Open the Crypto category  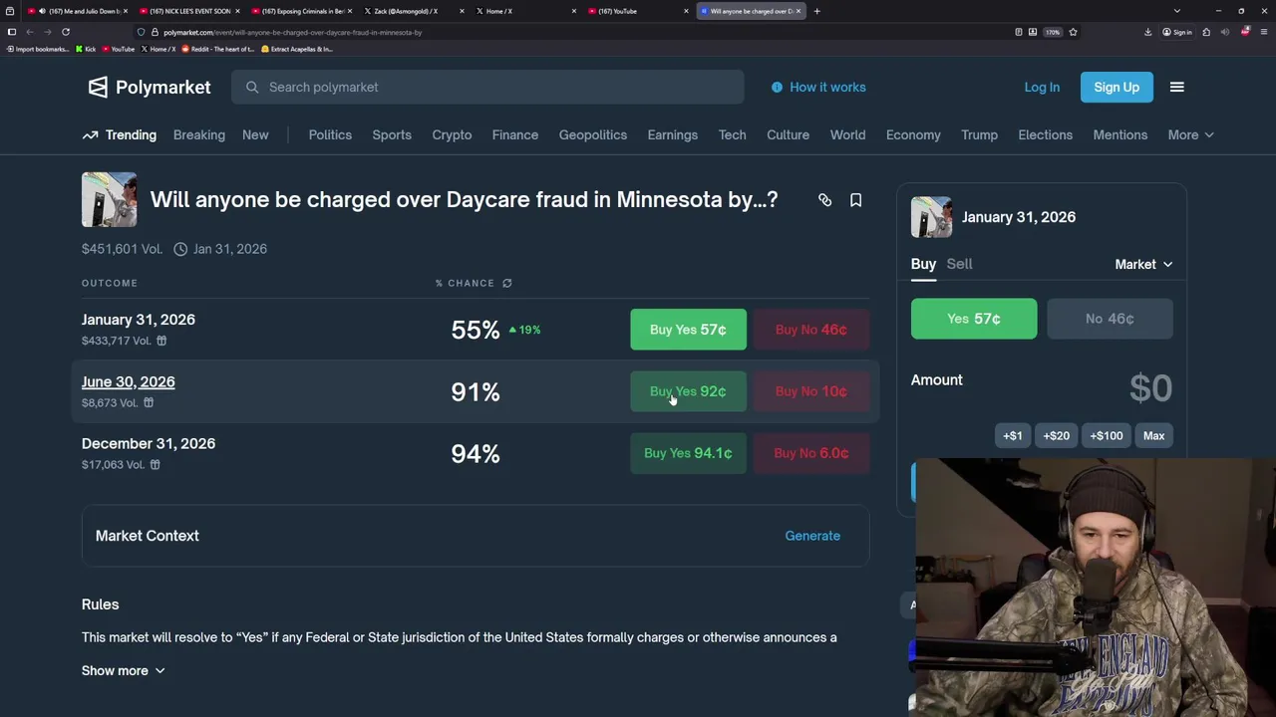click(x=452, y=134)
